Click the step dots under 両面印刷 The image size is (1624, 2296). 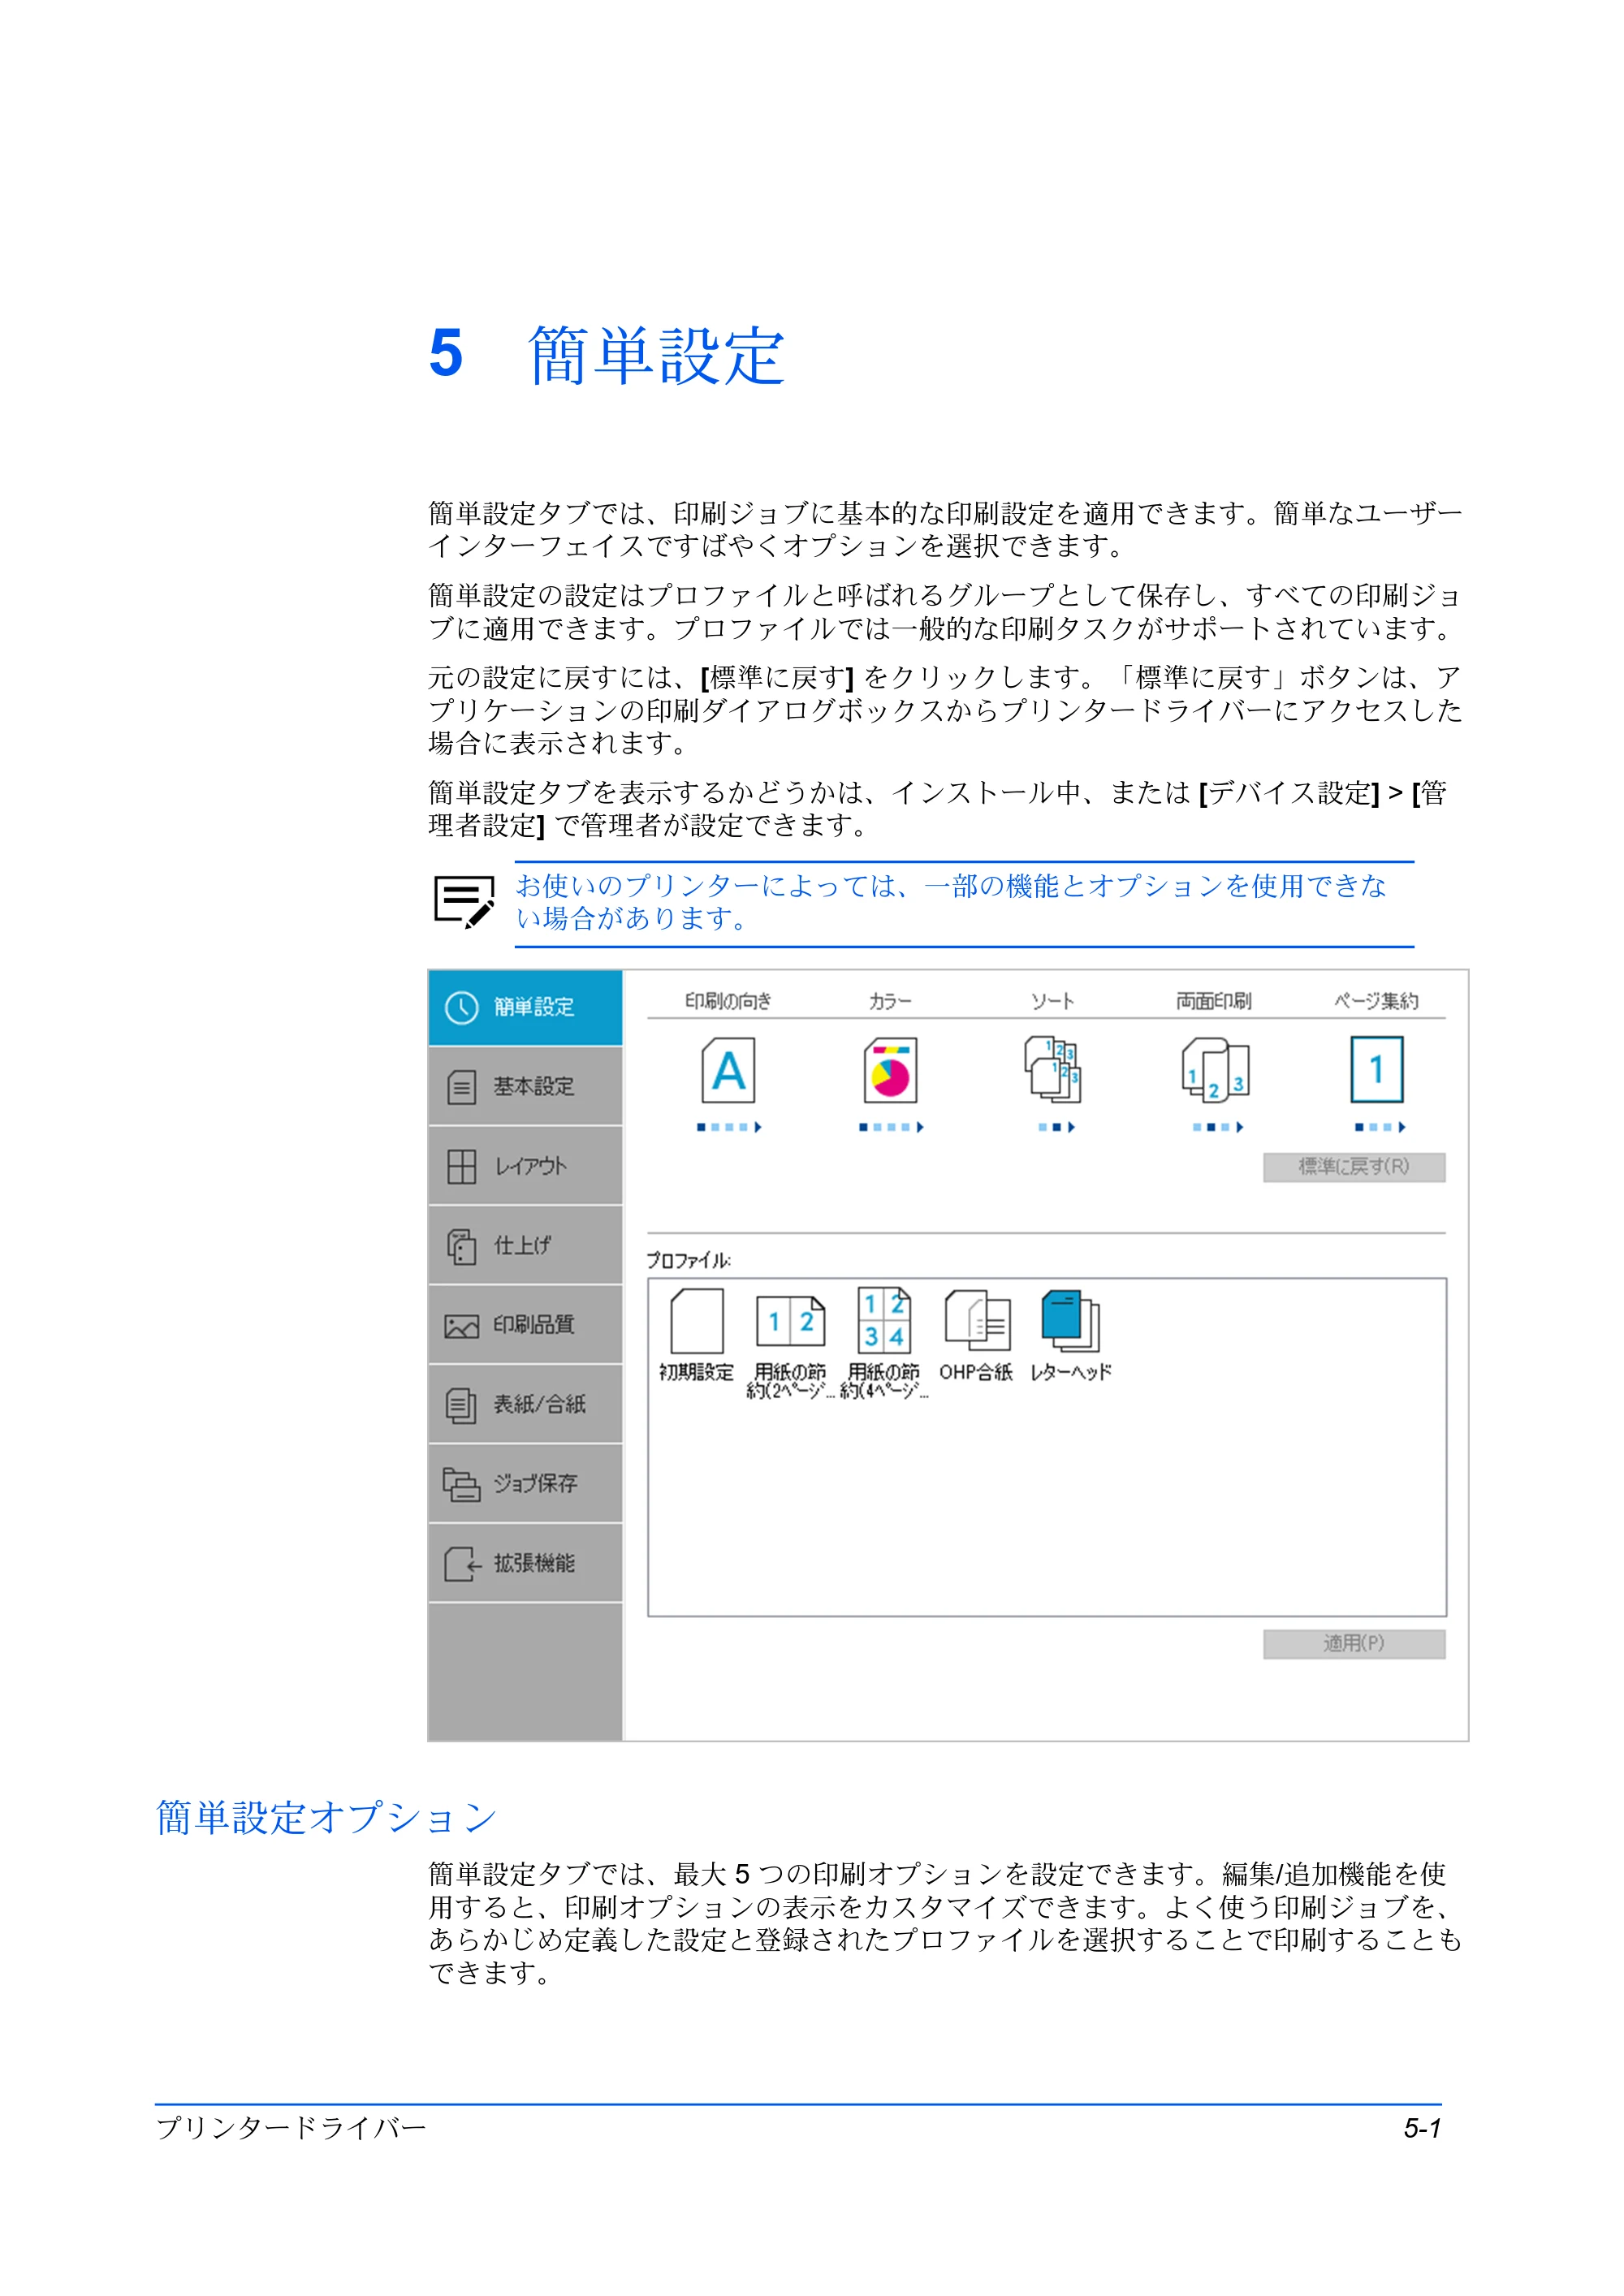click(1218, 1127)
